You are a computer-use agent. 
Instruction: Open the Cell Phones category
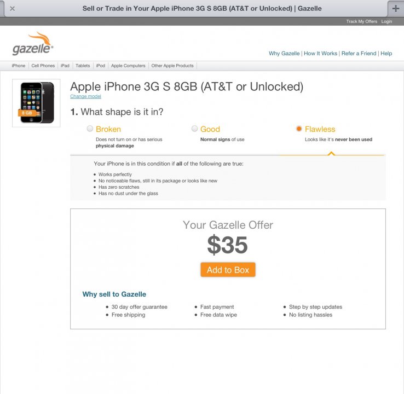click(x=43, y=66)
